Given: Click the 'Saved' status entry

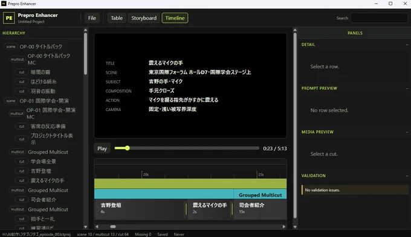Looking at the screenshot, I should (163, 235).
